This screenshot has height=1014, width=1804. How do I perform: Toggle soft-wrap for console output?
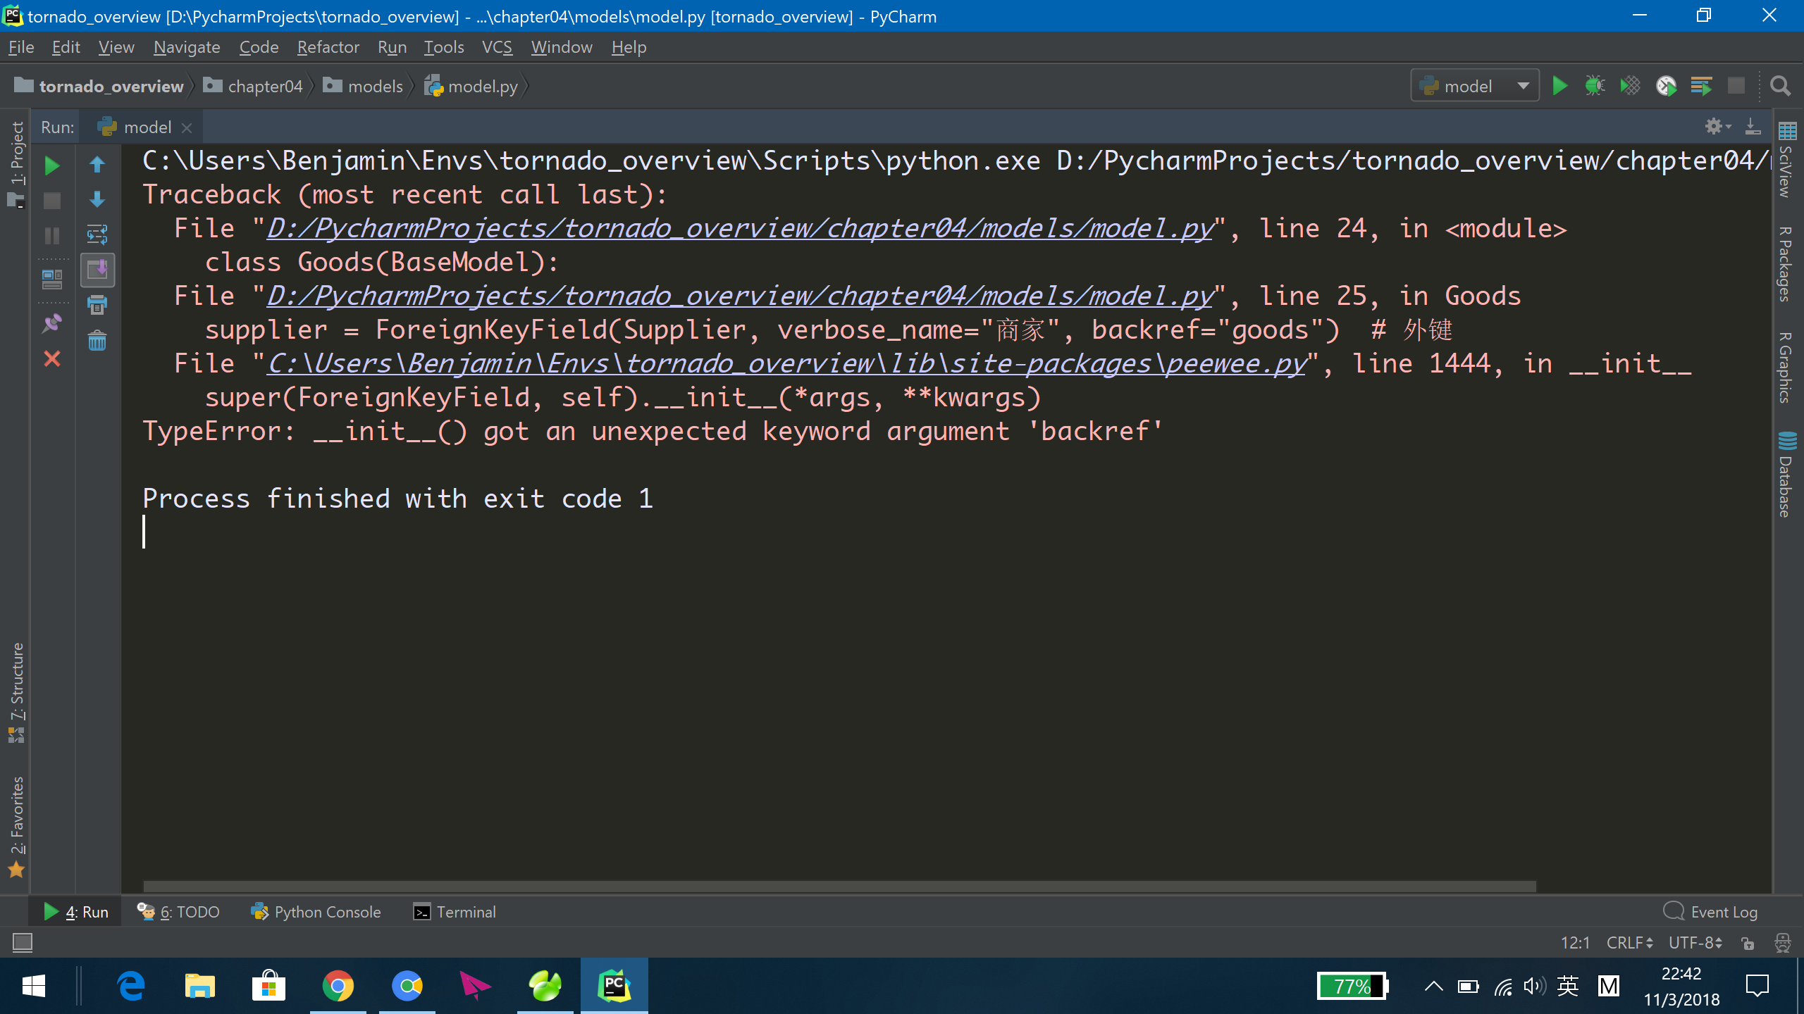coord(97,234)
